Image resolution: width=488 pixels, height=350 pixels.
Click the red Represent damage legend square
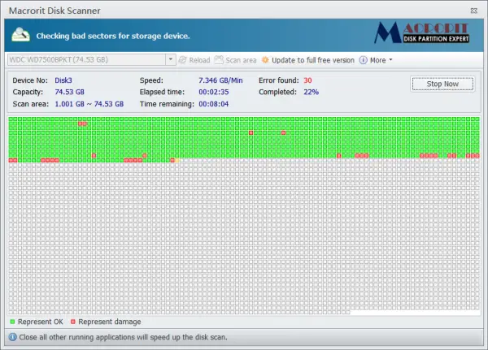pos(73,322)
